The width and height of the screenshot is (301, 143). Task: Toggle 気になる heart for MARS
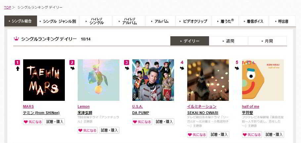[33, 122]
